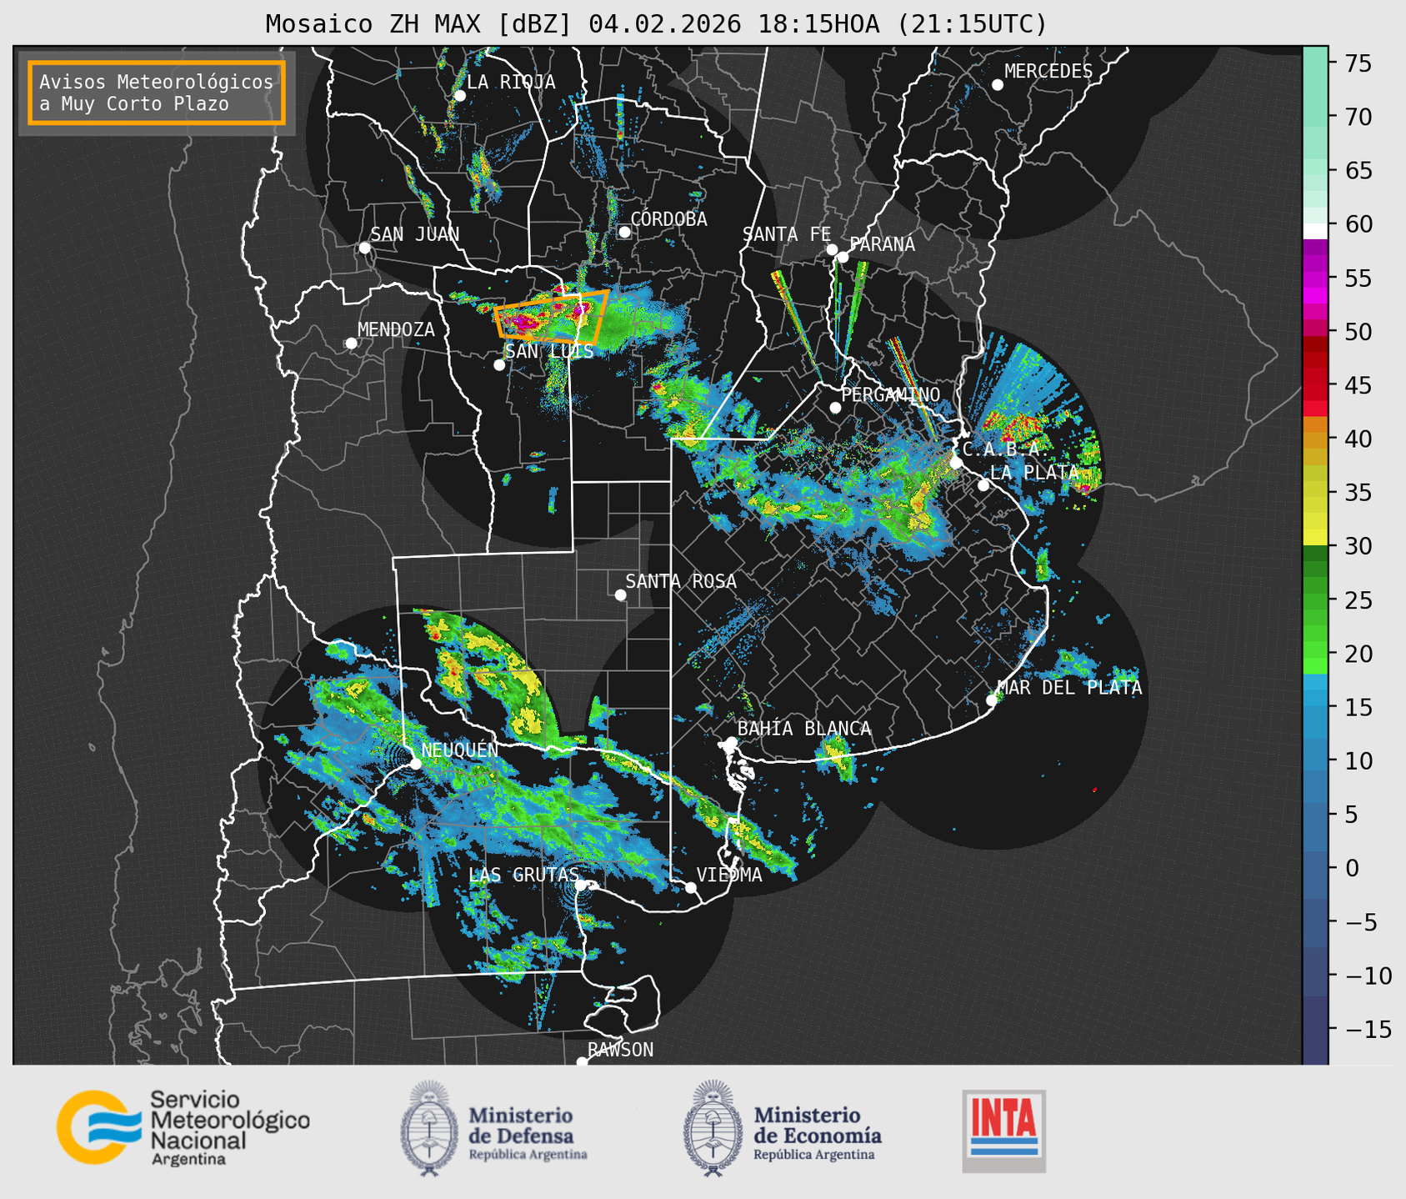
Task: Click the NEUQUÉN city label
Action: click(460, 750)
